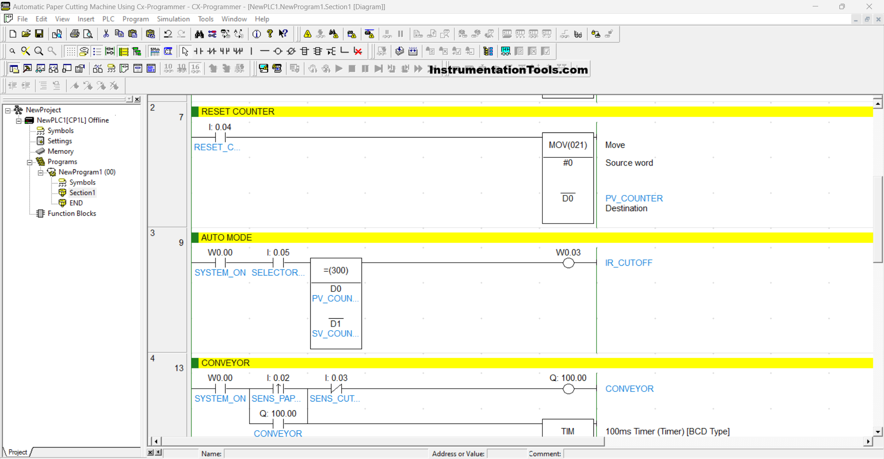This screenshot has width=884, height=459.
Task: Select the W0.03 IR_CUTOFF coil
Action: pyautogui.click(x=569, y=263)
